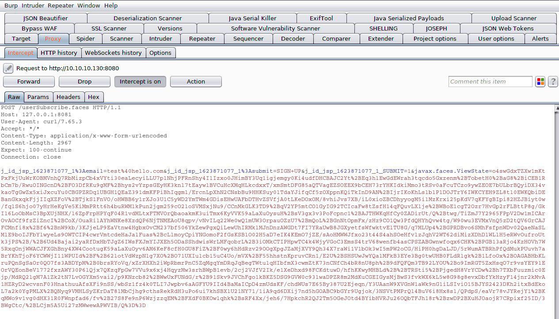Switch to the Target tab
Viewport: 559px width, 319px height.
[21, 38]
